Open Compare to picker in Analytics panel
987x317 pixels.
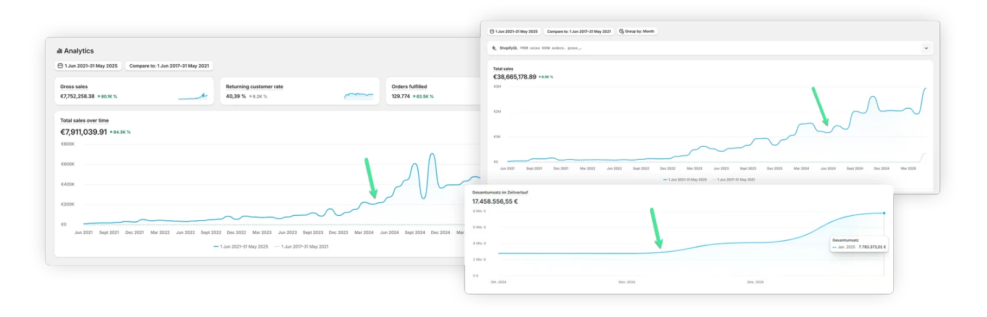tap(169, 66)
